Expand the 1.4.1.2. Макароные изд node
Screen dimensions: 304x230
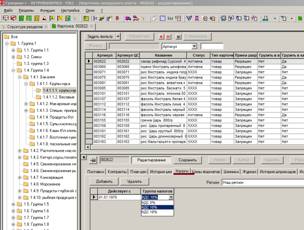click(26, 104)
